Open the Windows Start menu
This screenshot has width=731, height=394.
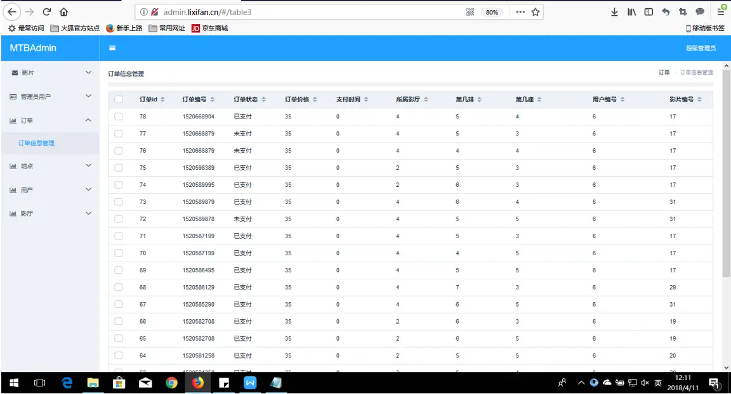14,383
